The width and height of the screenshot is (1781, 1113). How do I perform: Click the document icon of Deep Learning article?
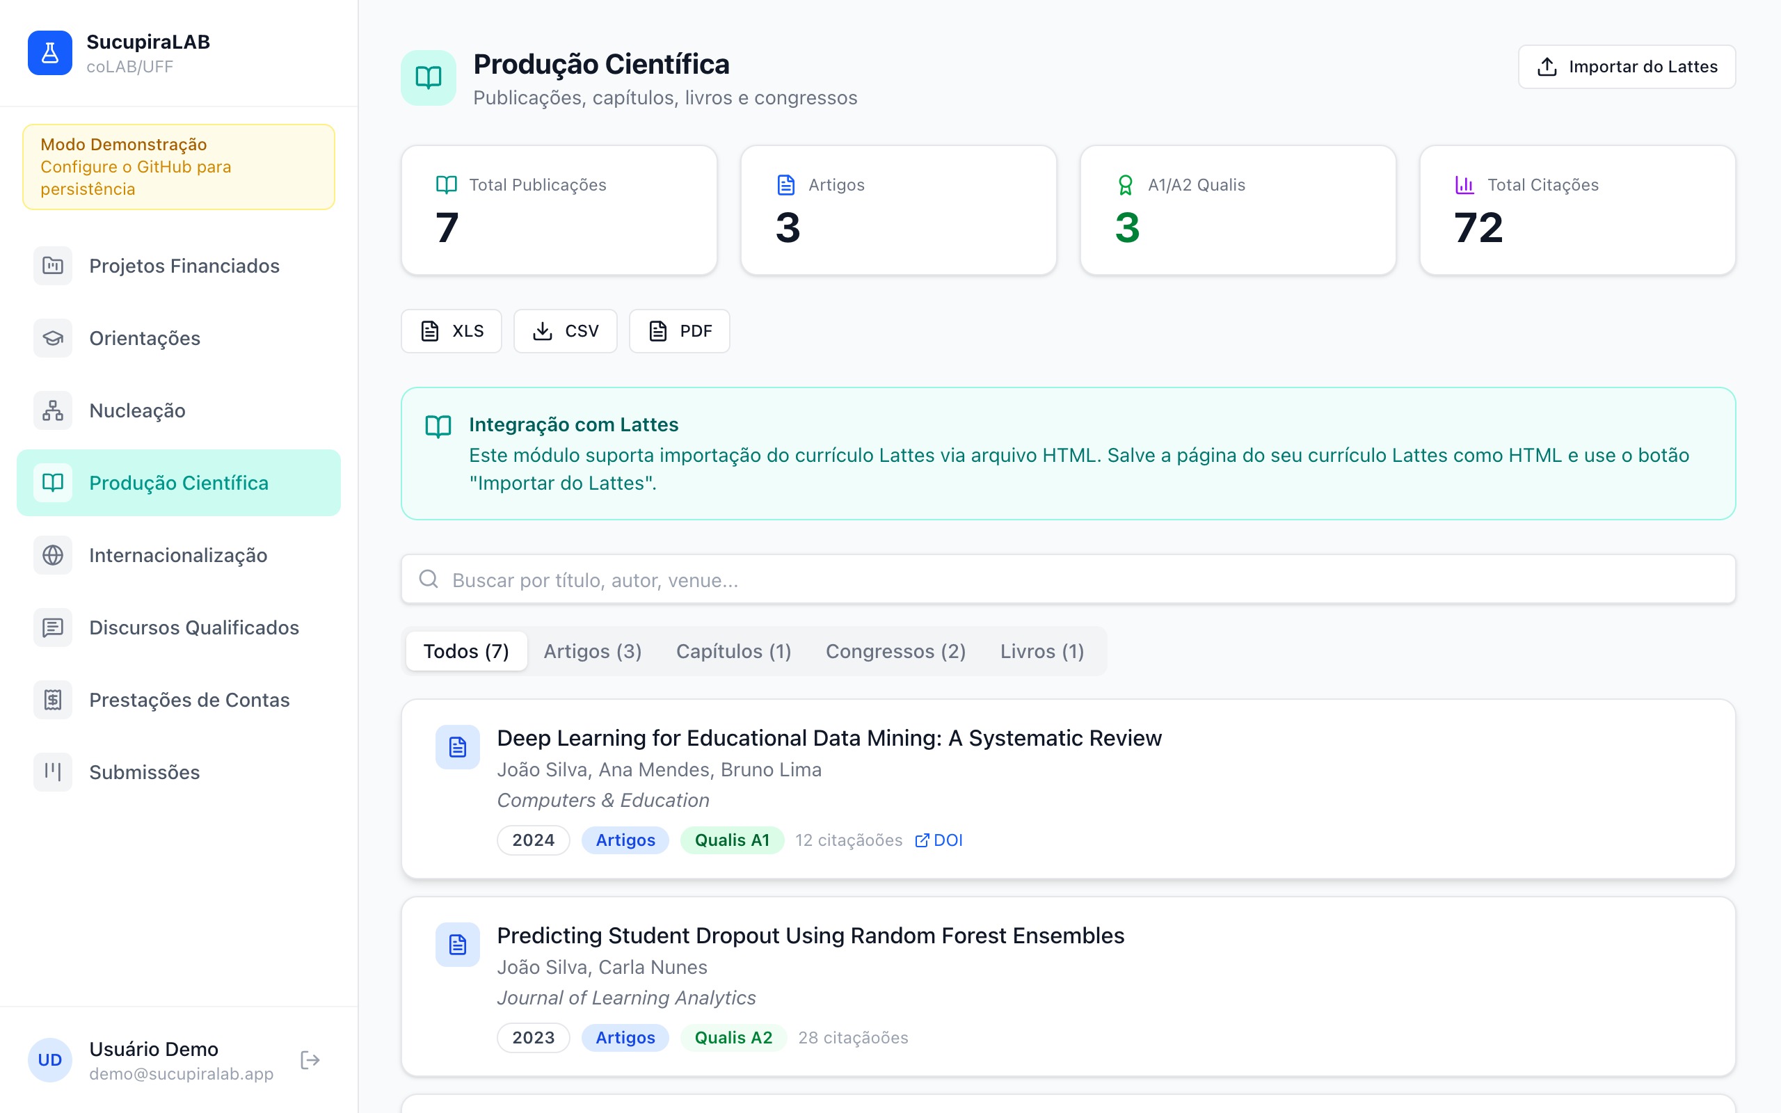458,747
